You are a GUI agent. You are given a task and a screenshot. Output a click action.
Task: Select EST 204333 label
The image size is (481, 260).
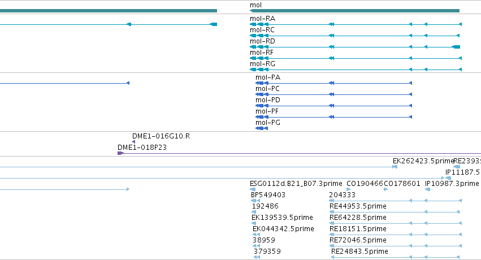(343, 195)
